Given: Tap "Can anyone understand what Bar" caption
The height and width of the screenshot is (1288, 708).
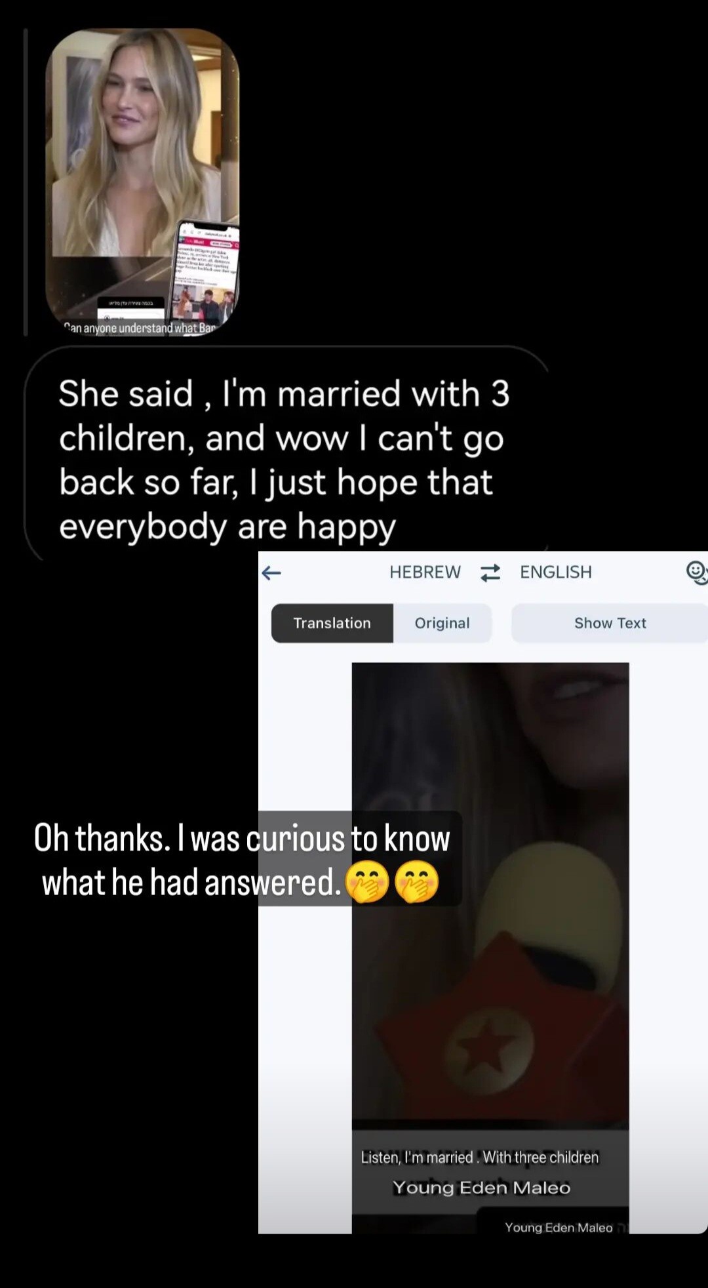Looking at the screenshot, I should (140, 328).
